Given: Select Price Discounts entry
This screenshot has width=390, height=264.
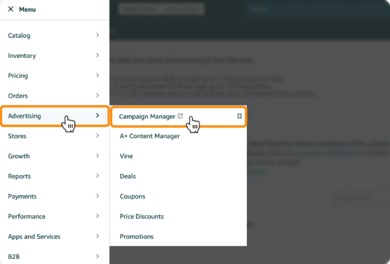Looking at the screenshot, I should (142, 216).
